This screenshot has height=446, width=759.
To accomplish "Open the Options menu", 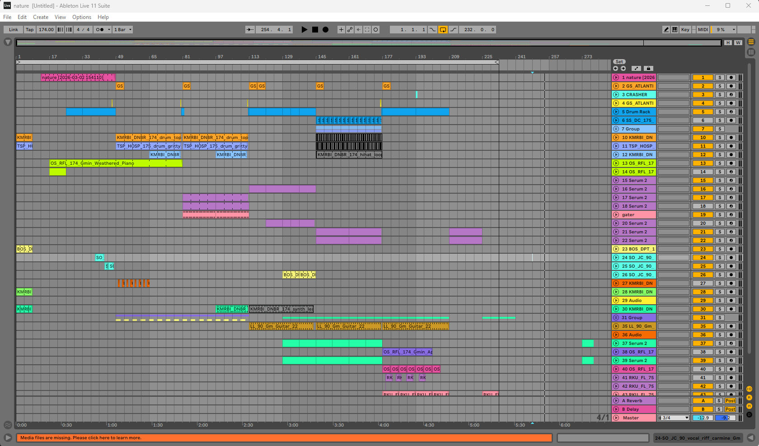I will click(81, 17).
